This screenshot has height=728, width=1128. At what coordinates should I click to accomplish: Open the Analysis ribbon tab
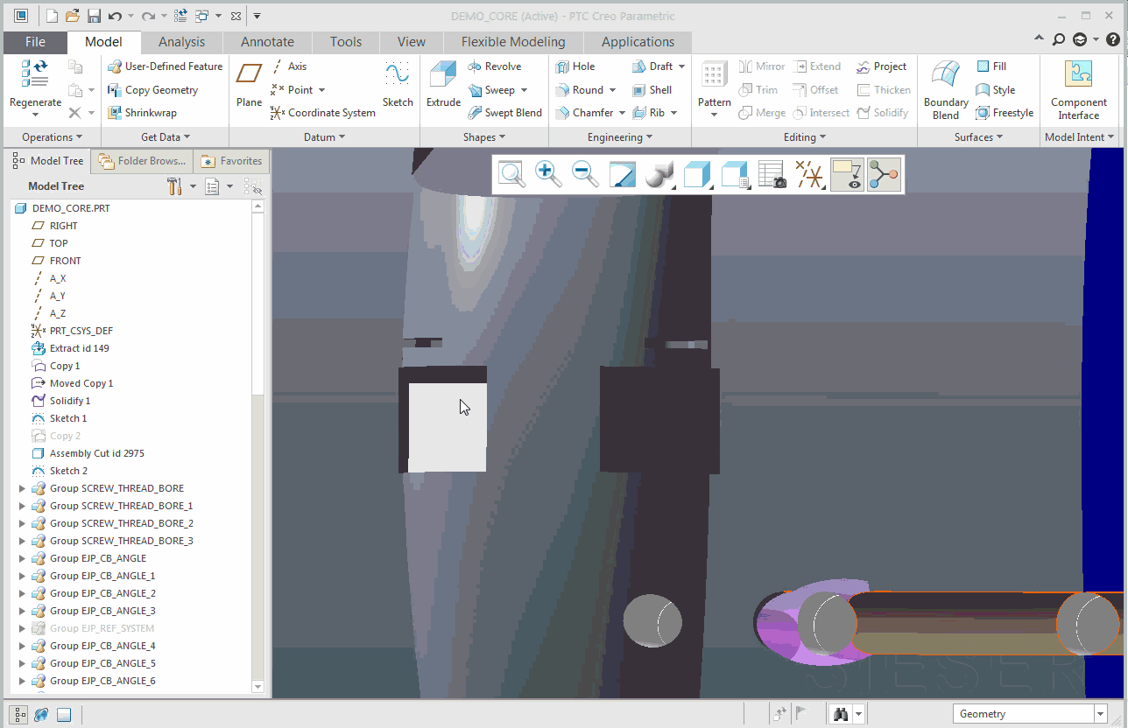tap(181, 42)
